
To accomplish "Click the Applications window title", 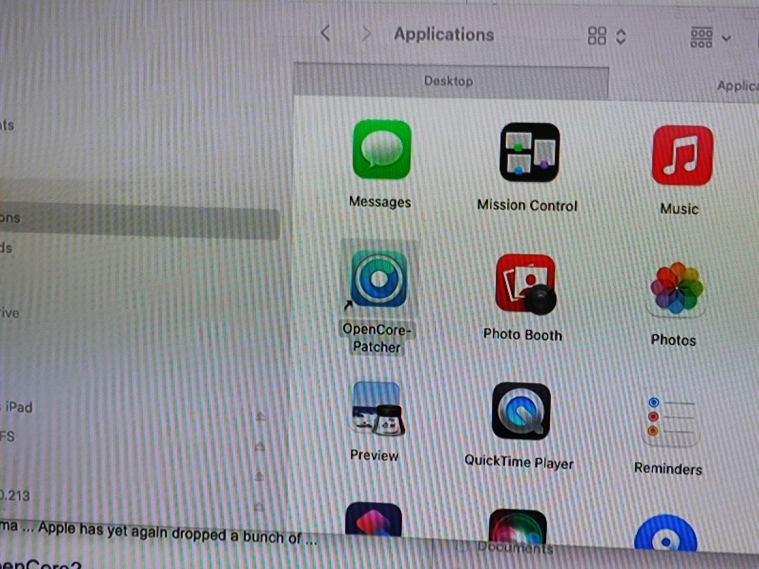I will pyautogui.click(x=444, y=34).
